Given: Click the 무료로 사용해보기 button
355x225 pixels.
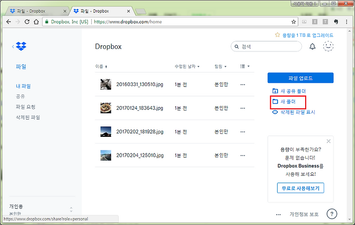Looking at the screenshot, I should (x=300, y=188).
